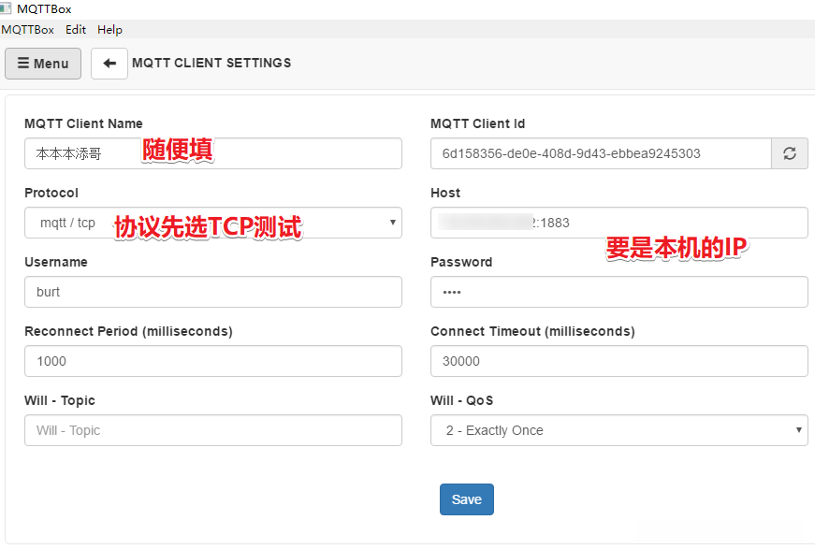Open the Help menu
This screenshot has width=815, height=549.
[109, 30]
